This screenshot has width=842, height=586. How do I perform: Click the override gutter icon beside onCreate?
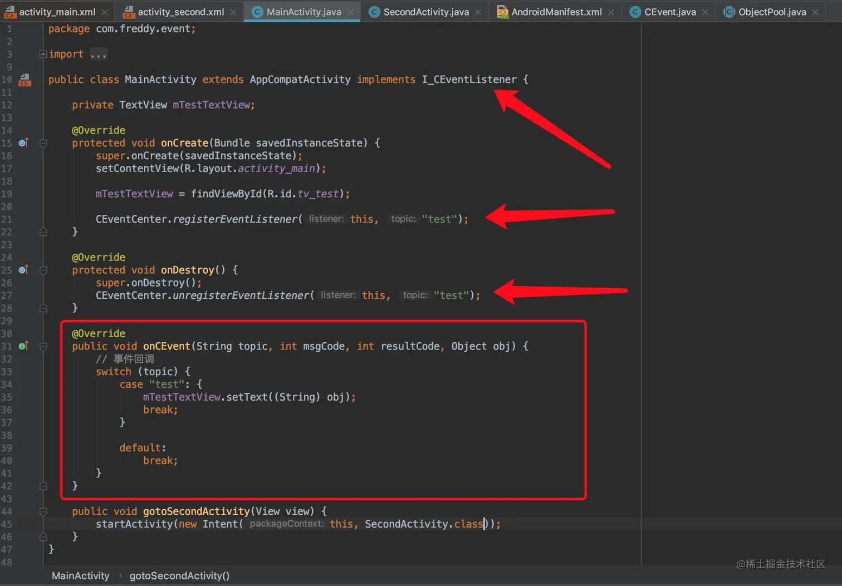coord(23,143)
